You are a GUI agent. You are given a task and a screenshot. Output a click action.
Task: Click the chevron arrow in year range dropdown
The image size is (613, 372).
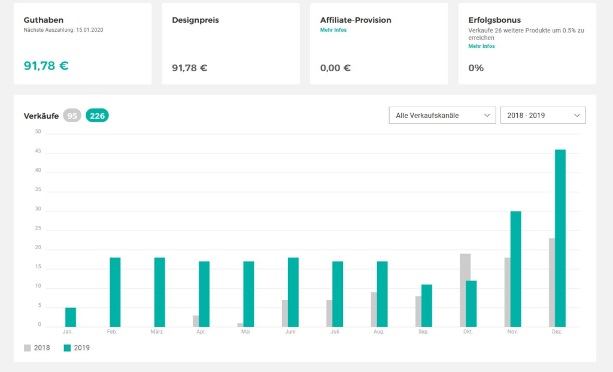click(x=577, y=116)
